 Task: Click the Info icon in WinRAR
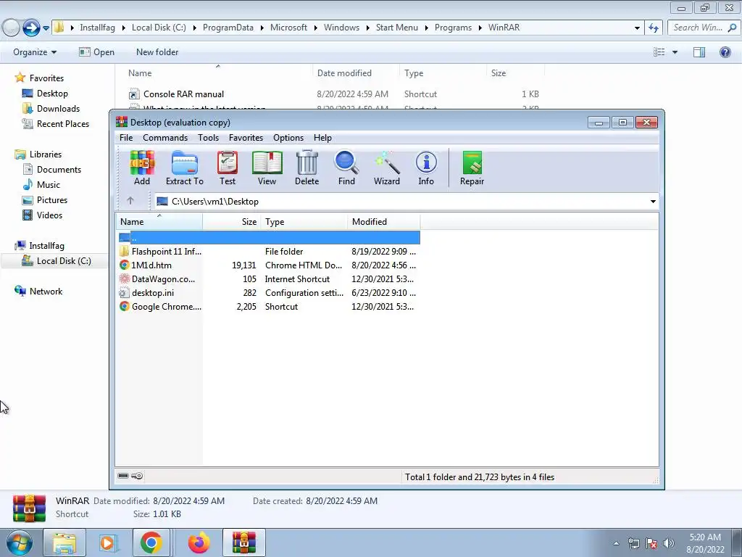426,168
